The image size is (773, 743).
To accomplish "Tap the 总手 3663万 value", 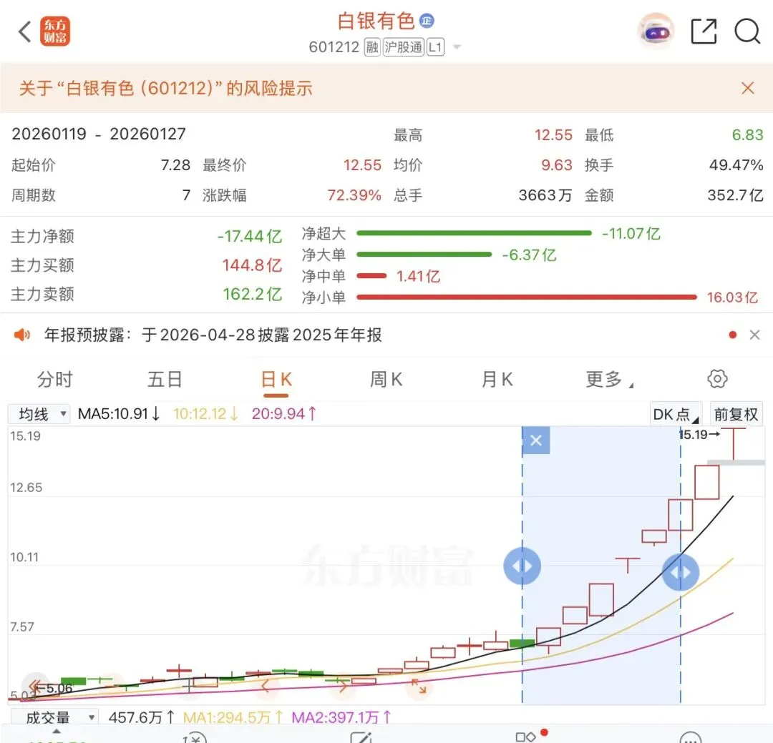I will click(x=545, y=196).
